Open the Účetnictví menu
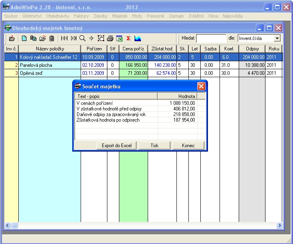 (32, 16)
